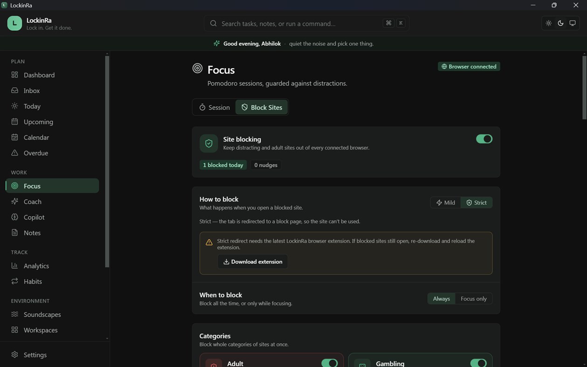
Task: Click the LockinRa title bar app icon
Action: (4, 5)
